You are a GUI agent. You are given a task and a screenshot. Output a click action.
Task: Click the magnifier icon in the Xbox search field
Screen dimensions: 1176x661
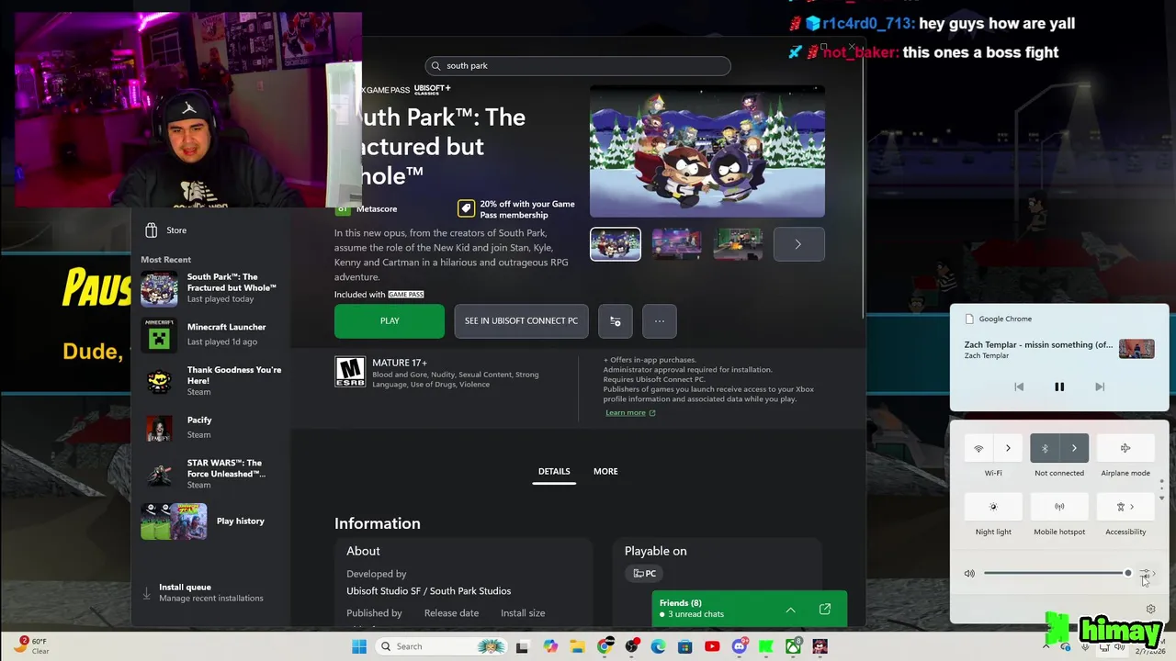[x=436, y=66]
